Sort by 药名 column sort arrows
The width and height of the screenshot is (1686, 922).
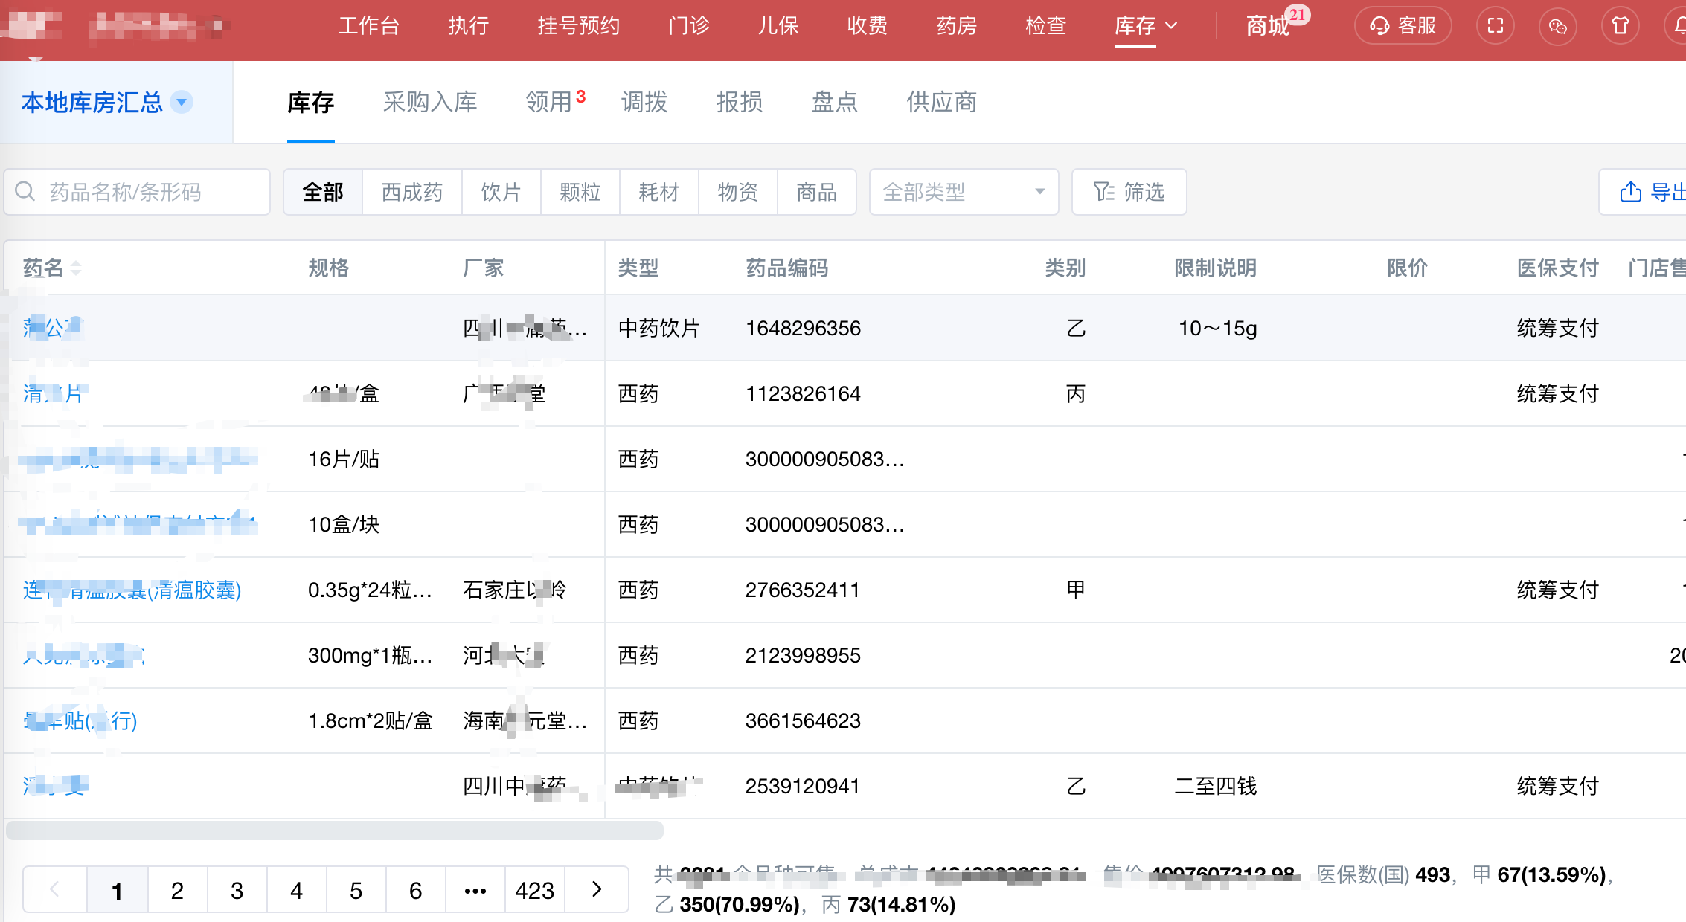coord(76,268)
